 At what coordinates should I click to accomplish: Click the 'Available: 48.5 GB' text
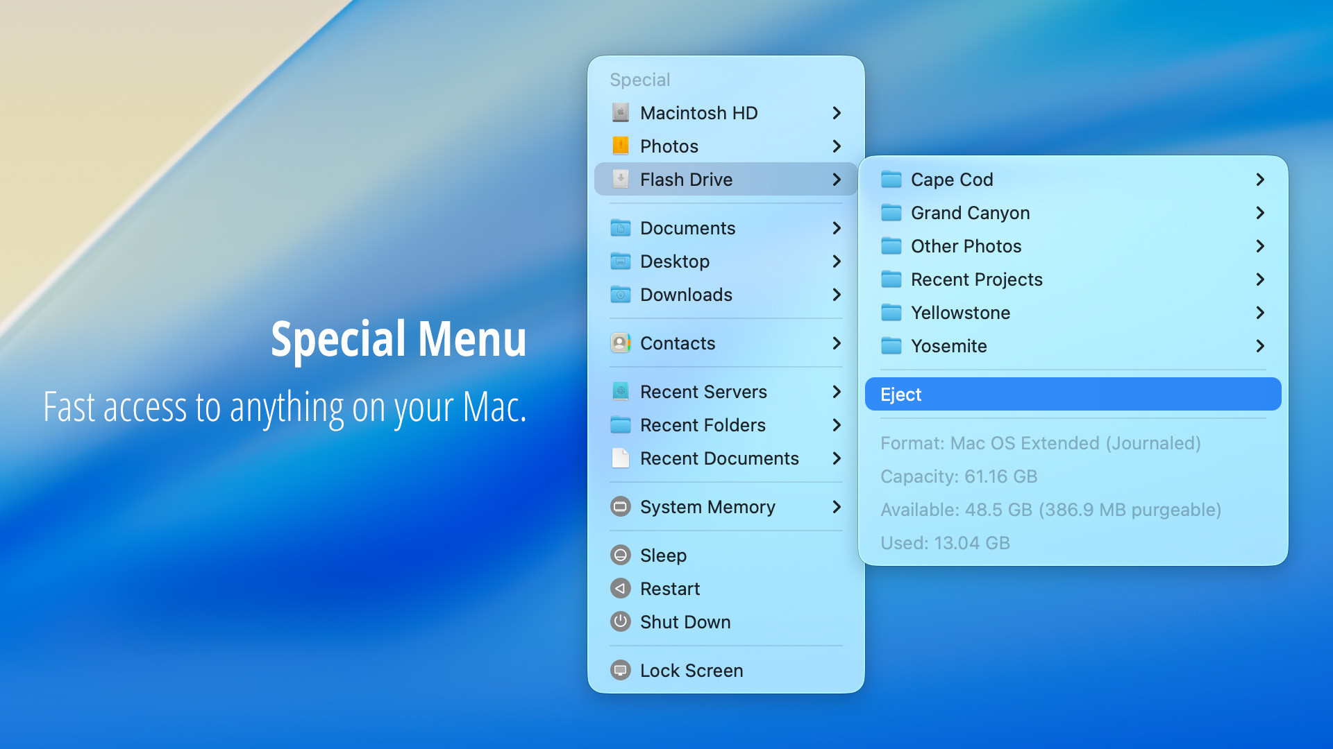click(956, 509)
